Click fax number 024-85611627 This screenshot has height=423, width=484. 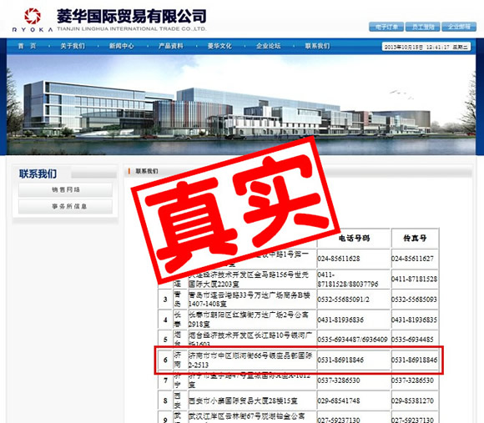(x=413, y=259)
